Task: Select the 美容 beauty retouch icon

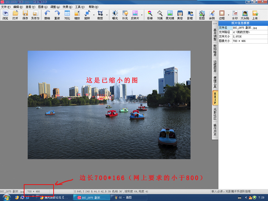Action: click(180, 15)
